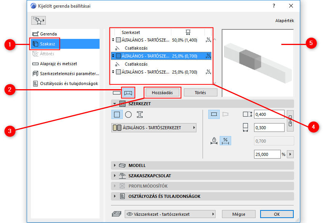Select the Gerenda page
Viewport: 325px width, 223px height.
tap(65, 34)
